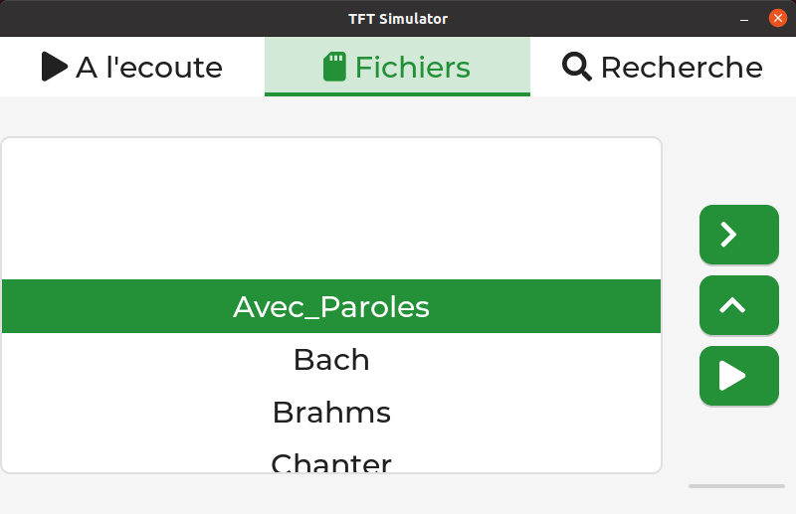Close the TFT Simulator window
Image resolution: width=796 pixels, height=514 pixels.
(777, 18)
